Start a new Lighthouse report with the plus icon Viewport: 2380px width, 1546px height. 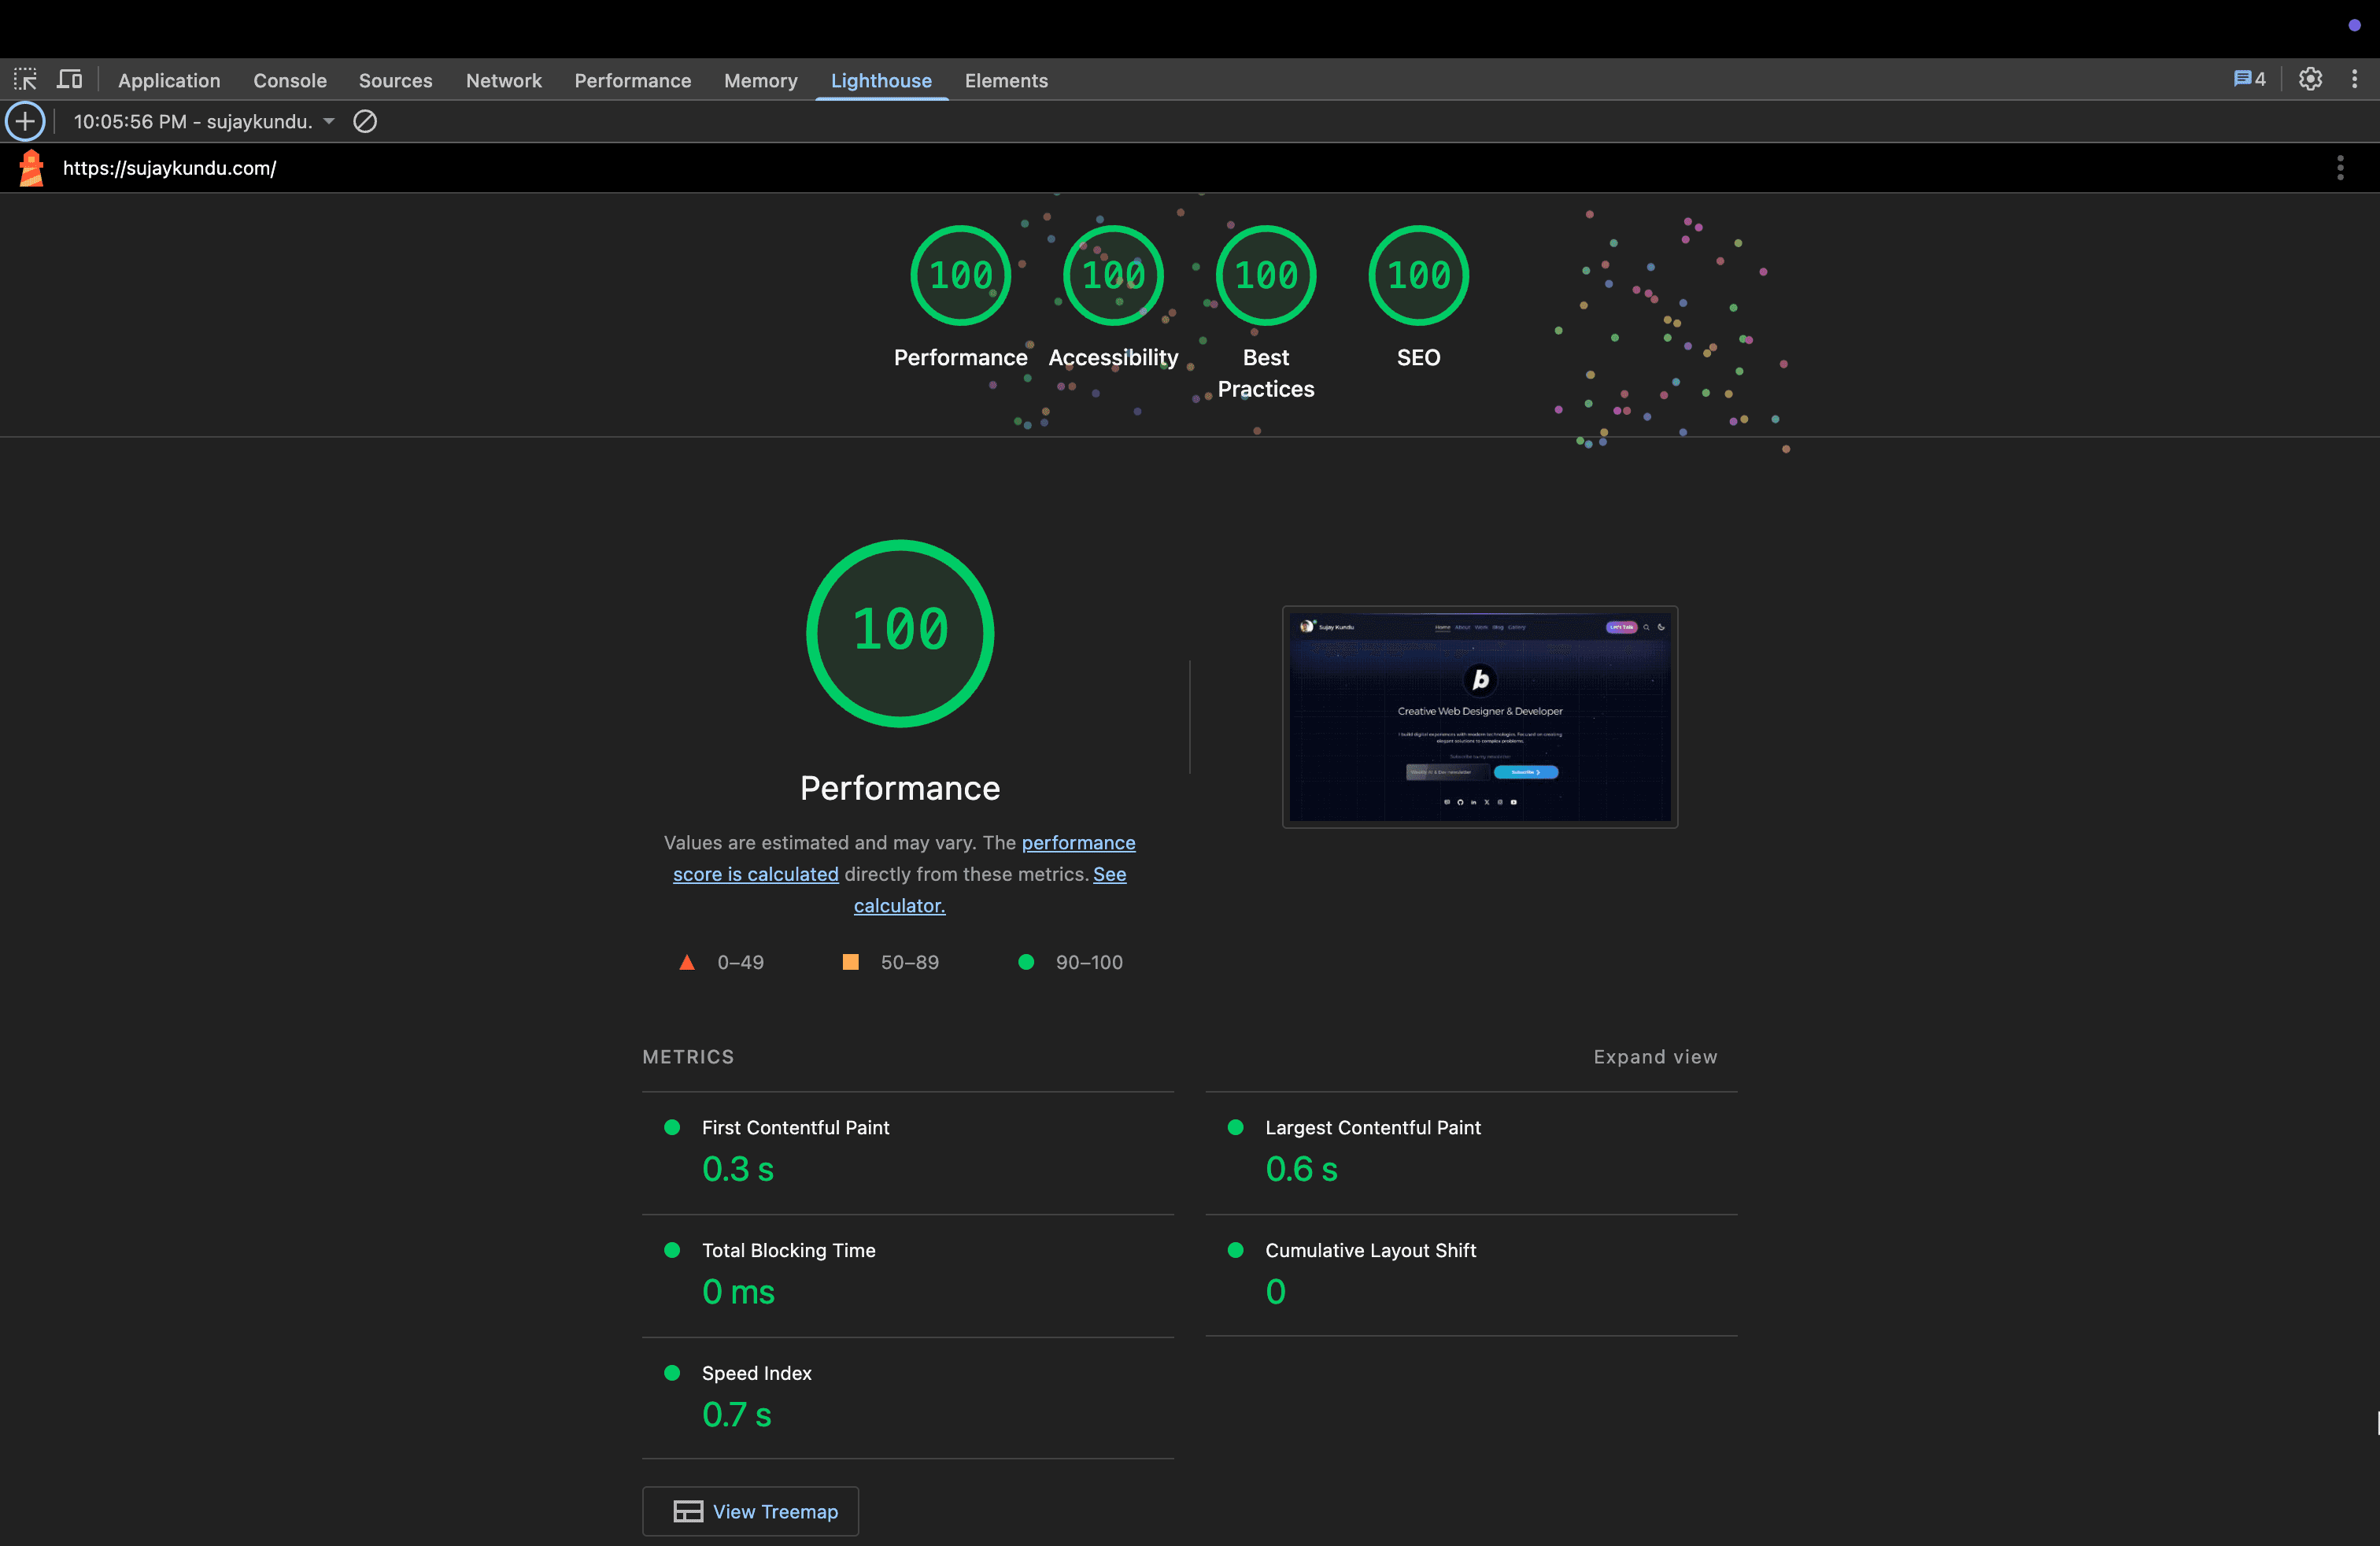25,121
